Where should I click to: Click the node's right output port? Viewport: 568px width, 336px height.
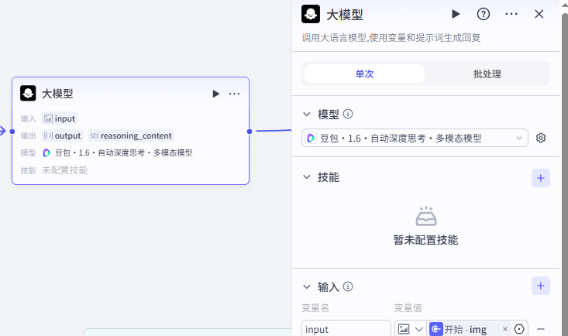click(x=250, y=132)
